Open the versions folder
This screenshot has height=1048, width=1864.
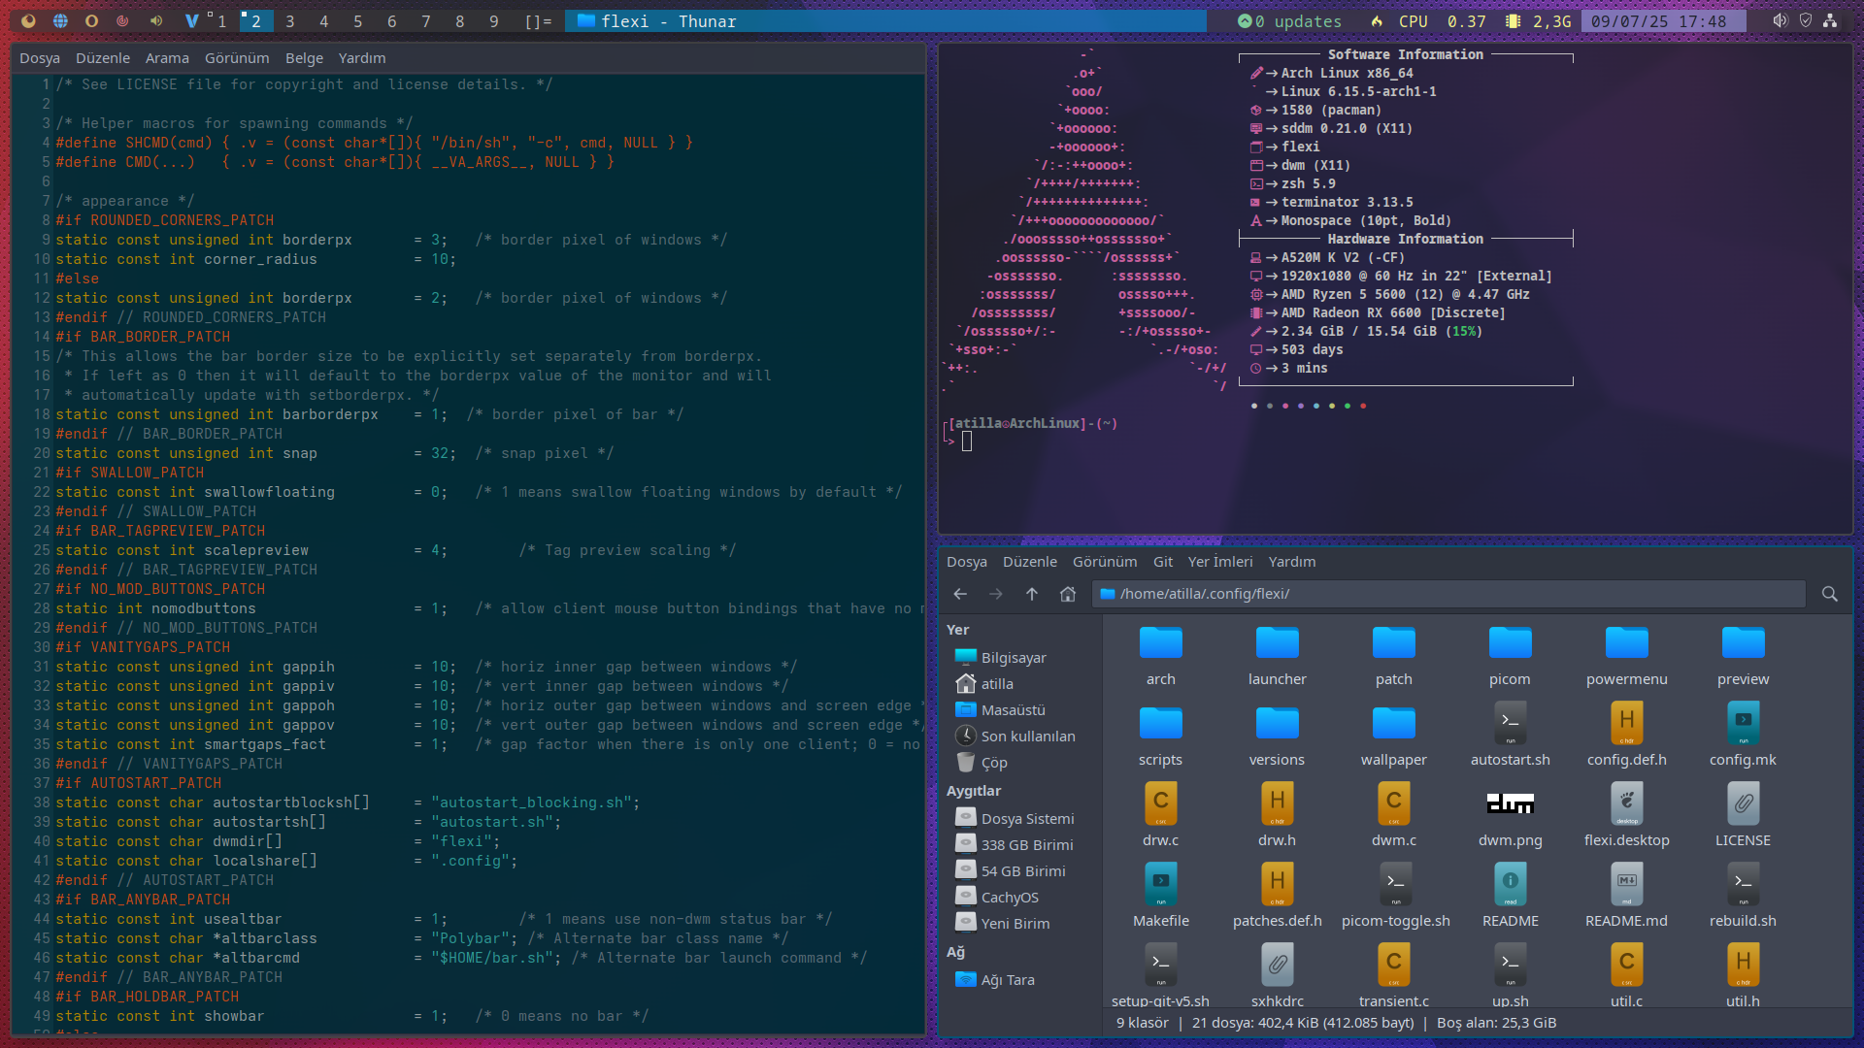(x=1278, y=737)
